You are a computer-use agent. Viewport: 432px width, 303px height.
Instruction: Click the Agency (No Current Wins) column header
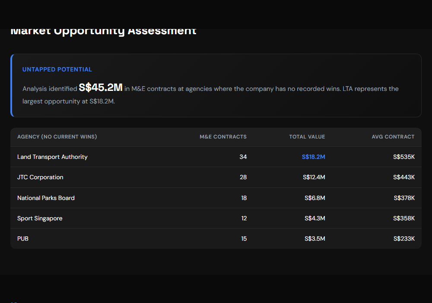(x=57, y=137)
